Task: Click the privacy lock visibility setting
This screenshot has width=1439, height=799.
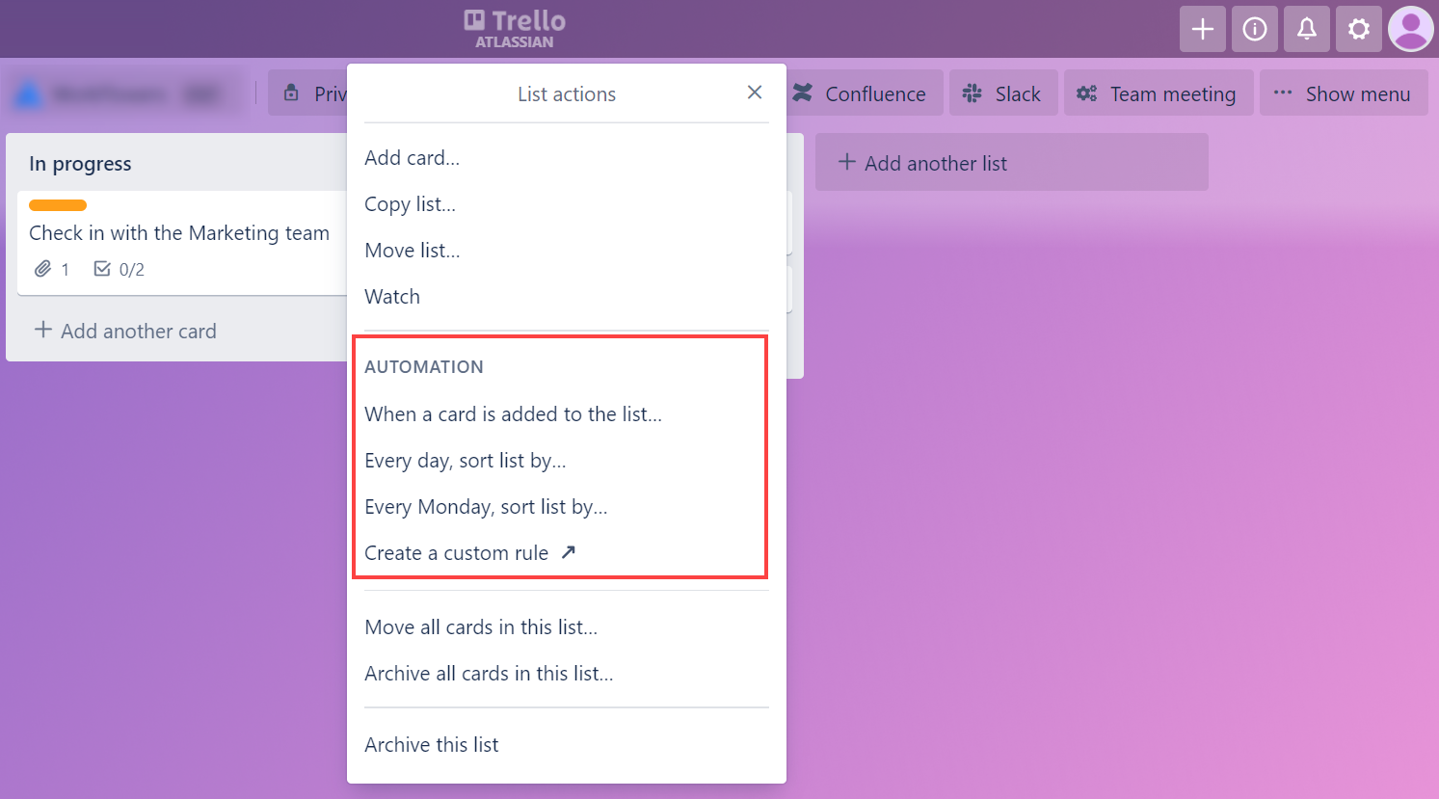Action: [x=292, y=93]
